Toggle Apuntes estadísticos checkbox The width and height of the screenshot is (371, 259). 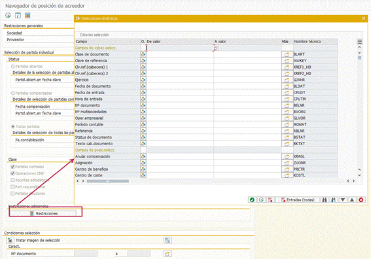(x=12, y=180)
